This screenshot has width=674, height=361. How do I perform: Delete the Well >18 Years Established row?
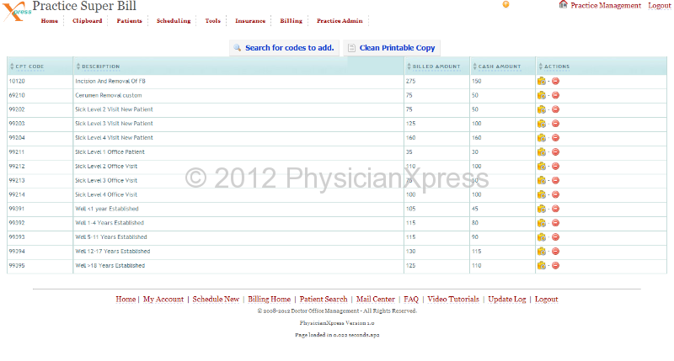click(555, 266)
